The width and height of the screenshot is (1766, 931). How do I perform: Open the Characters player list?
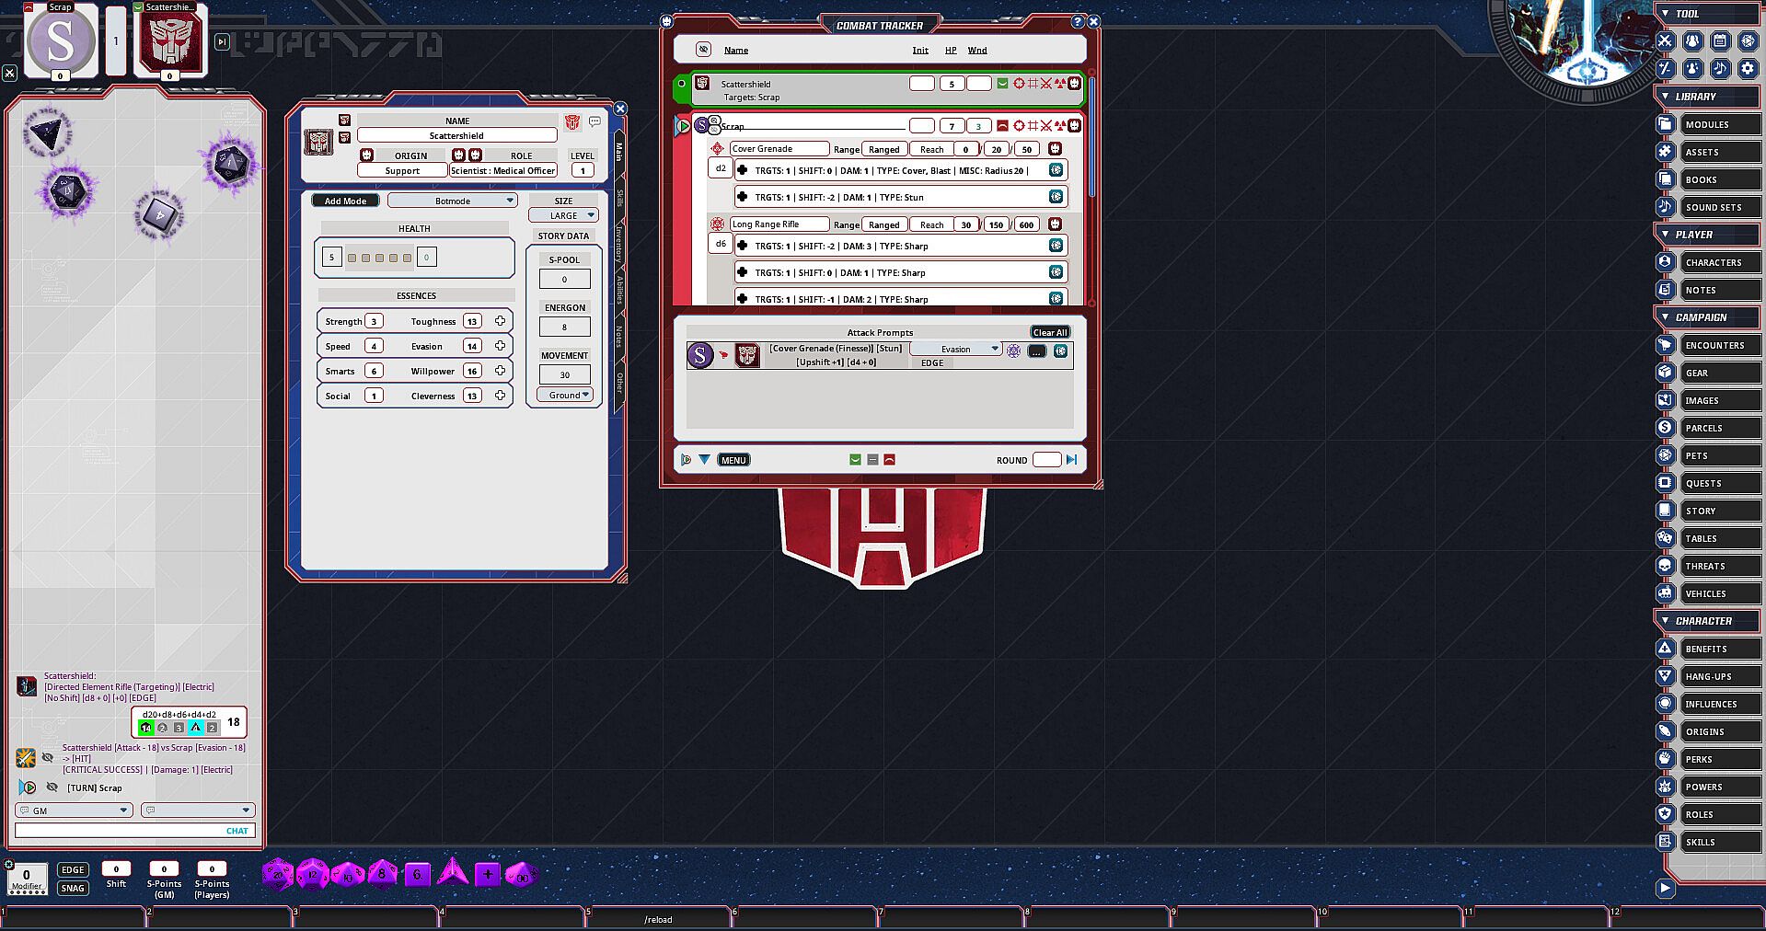pos(1719,262)
